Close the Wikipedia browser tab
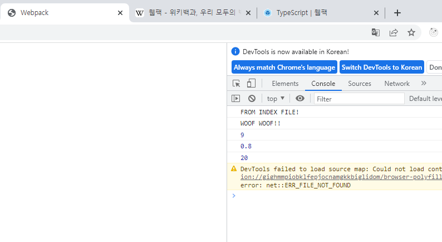 click(248, 13)
